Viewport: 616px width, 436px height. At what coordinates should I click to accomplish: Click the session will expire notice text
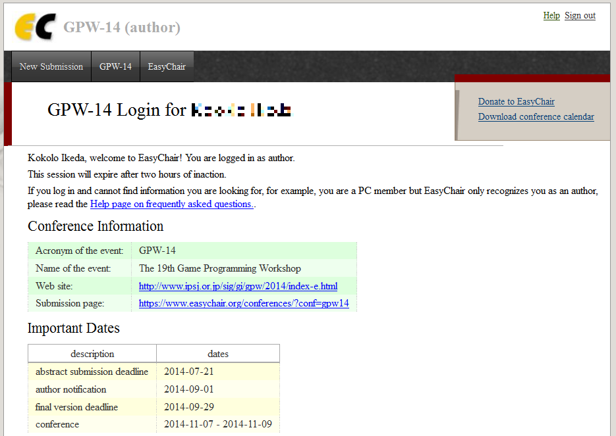coord(127,174)
